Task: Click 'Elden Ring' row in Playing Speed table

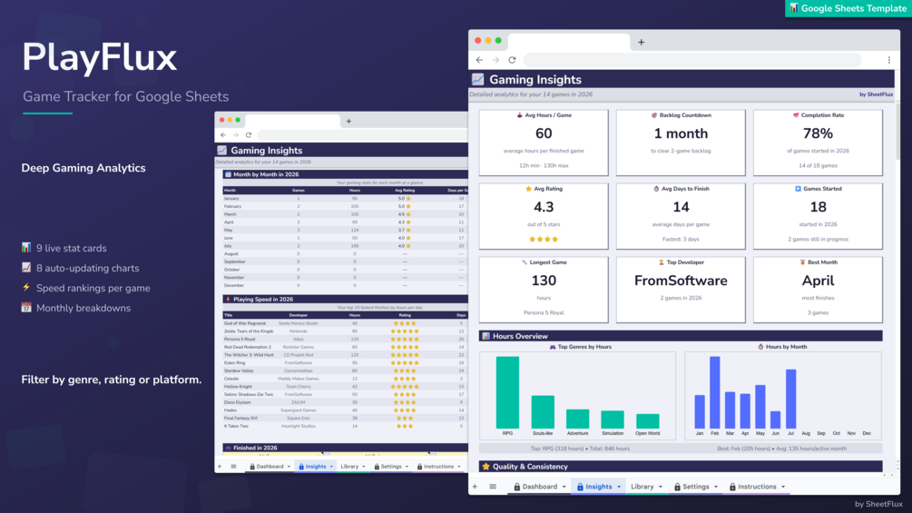Action: coord(345,363)
